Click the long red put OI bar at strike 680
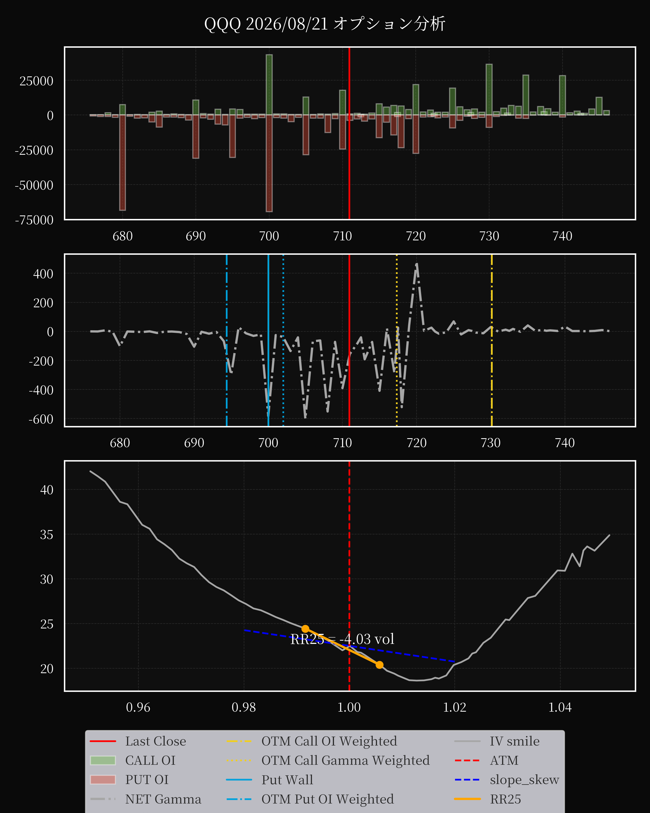650x813 pixels. coord(122,163)
